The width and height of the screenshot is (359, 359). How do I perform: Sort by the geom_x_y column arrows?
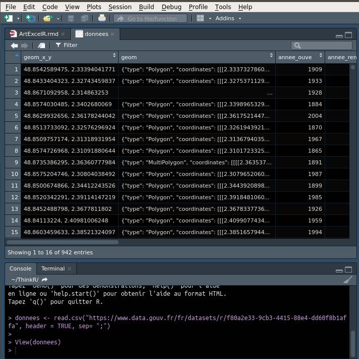point(114,55)
